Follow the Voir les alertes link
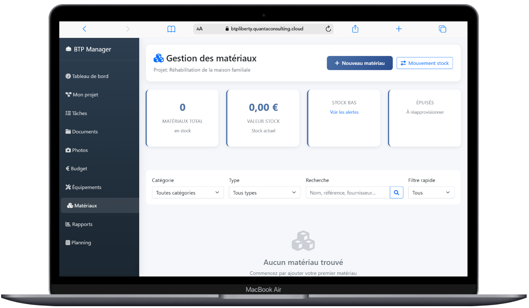529x308 pixels. pos(344,112)
